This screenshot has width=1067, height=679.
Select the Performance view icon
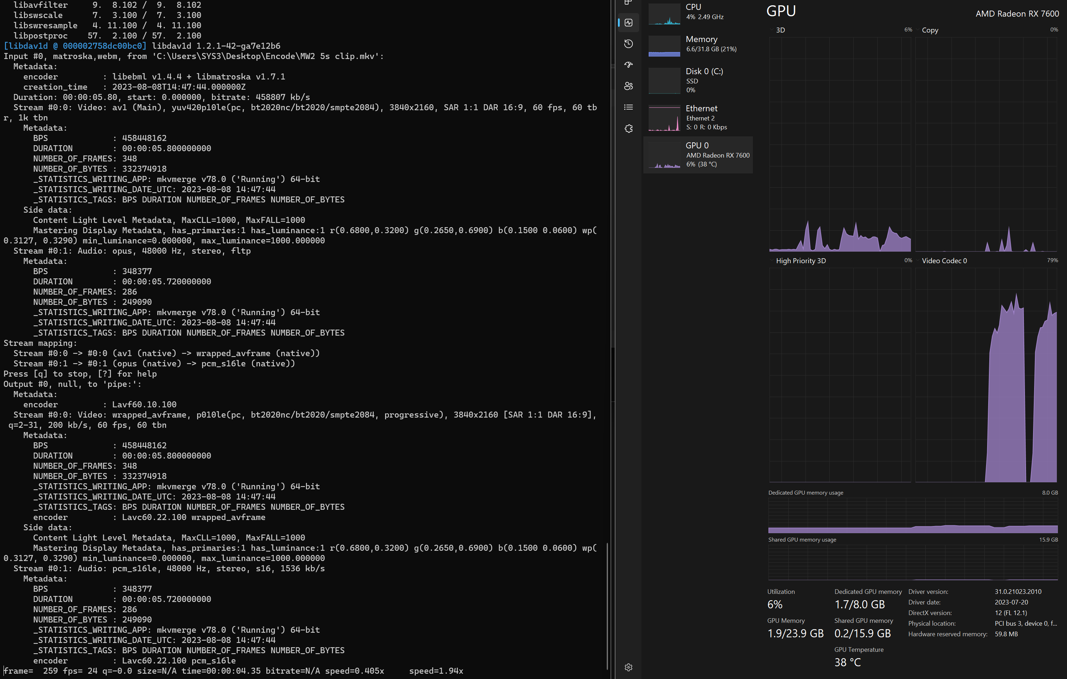click(x=628, y=23)
